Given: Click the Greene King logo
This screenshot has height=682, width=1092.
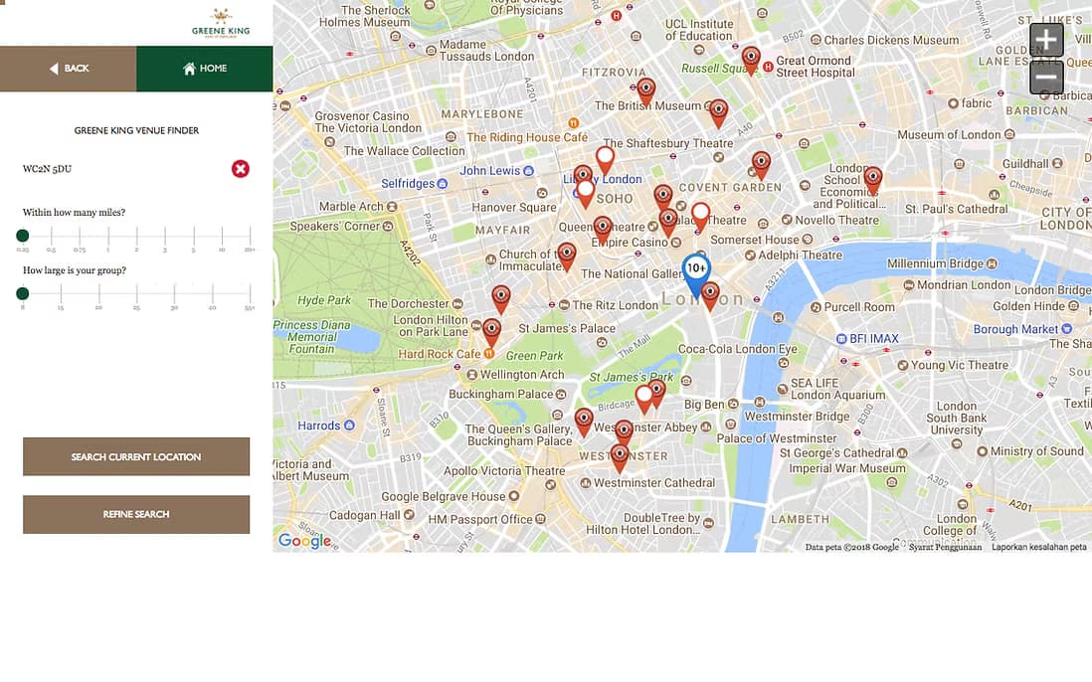Looking at the screenshot, I should point(221,23).
